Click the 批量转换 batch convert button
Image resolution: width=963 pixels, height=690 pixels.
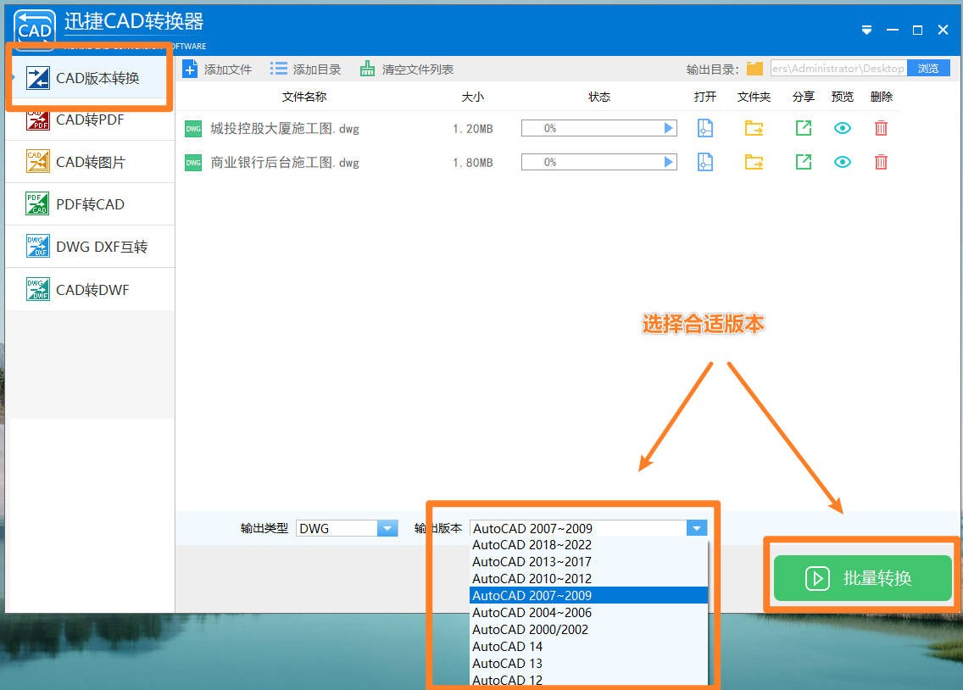pos(861,577)
